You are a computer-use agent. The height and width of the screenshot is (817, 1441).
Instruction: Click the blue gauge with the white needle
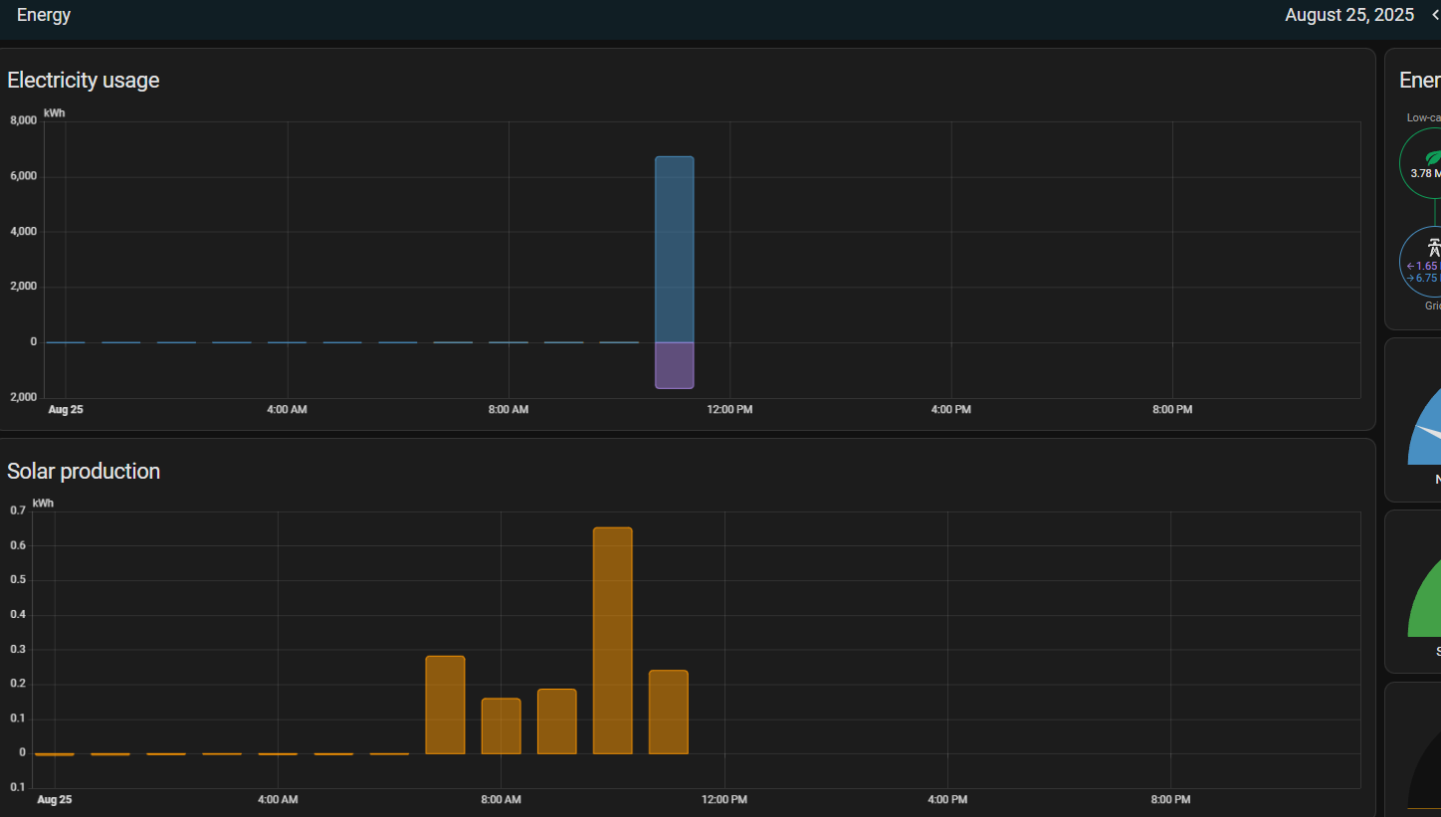(x=1425, y=433)
